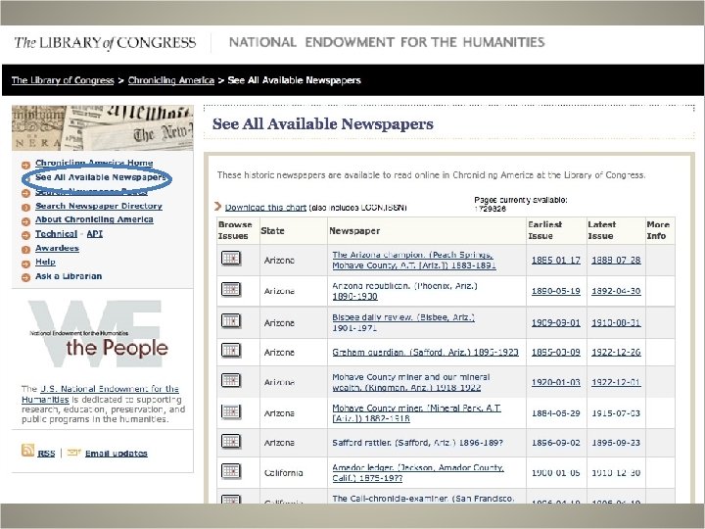Click calendar icon for Bisbee daily review
The width and height of the screenshot is (705, 529).
[x=231, y=320]
